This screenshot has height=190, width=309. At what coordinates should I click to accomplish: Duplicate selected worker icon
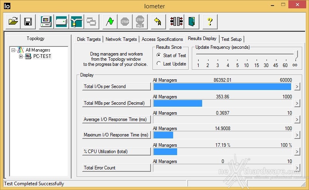pos(91,21)
